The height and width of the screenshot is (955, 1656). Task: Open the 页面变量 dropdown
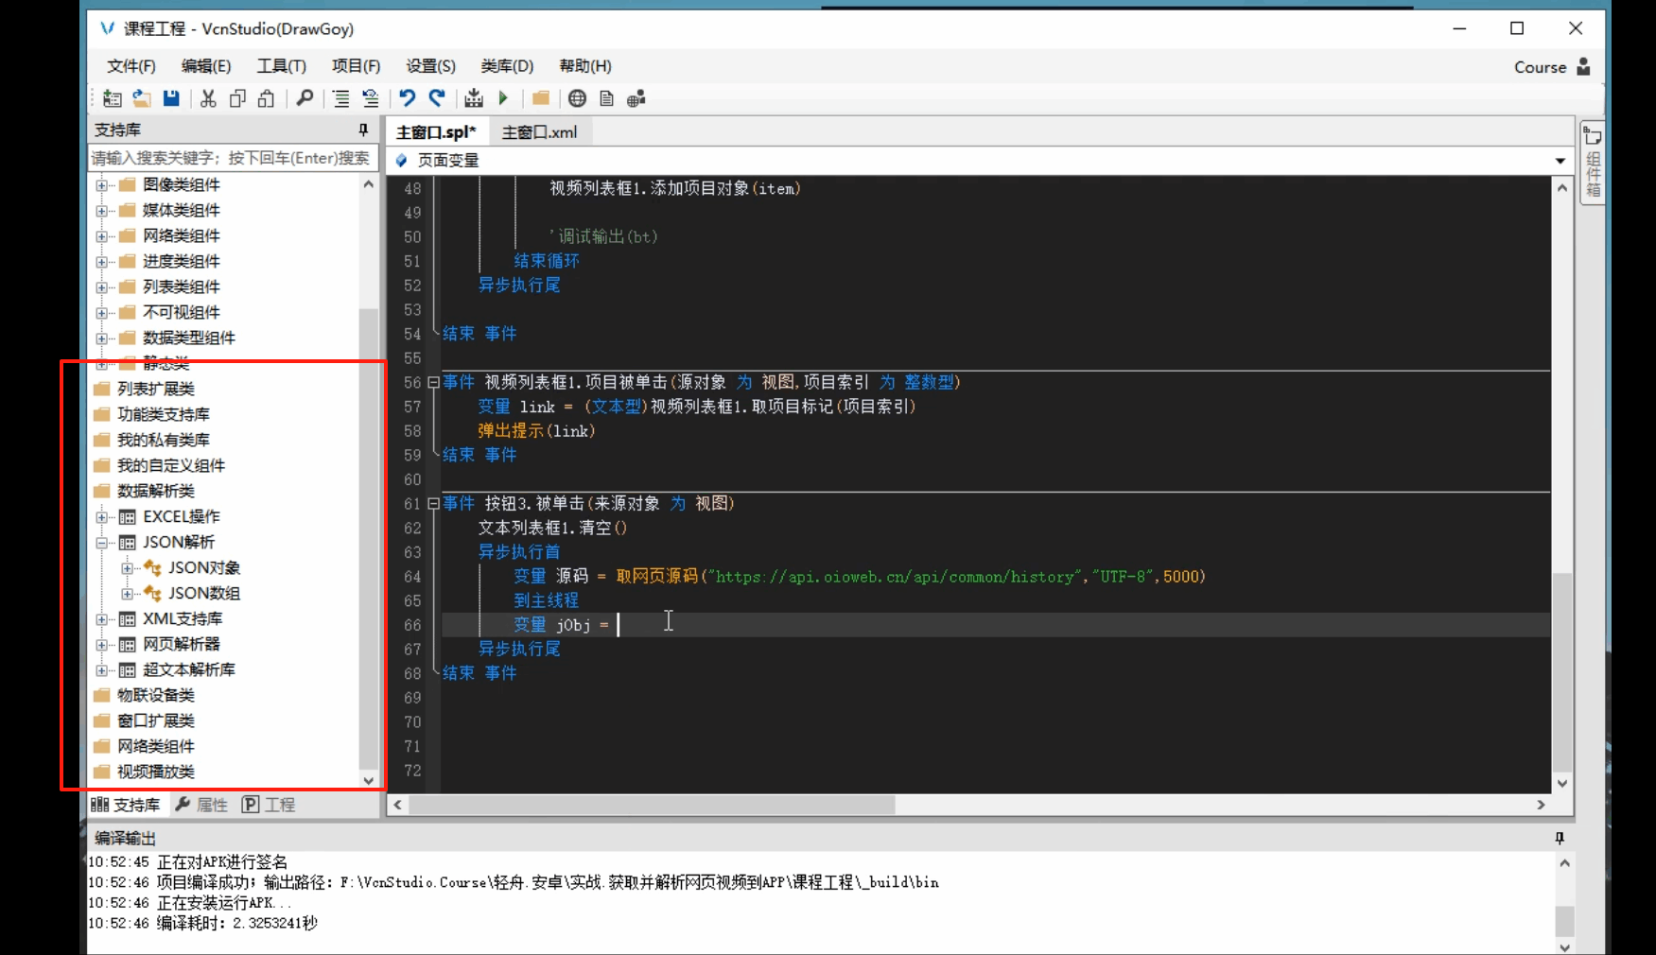point(1560,161)
